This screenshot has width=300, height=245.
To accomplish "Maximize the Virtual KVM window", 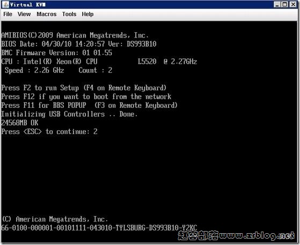I will tap(284, 4).
